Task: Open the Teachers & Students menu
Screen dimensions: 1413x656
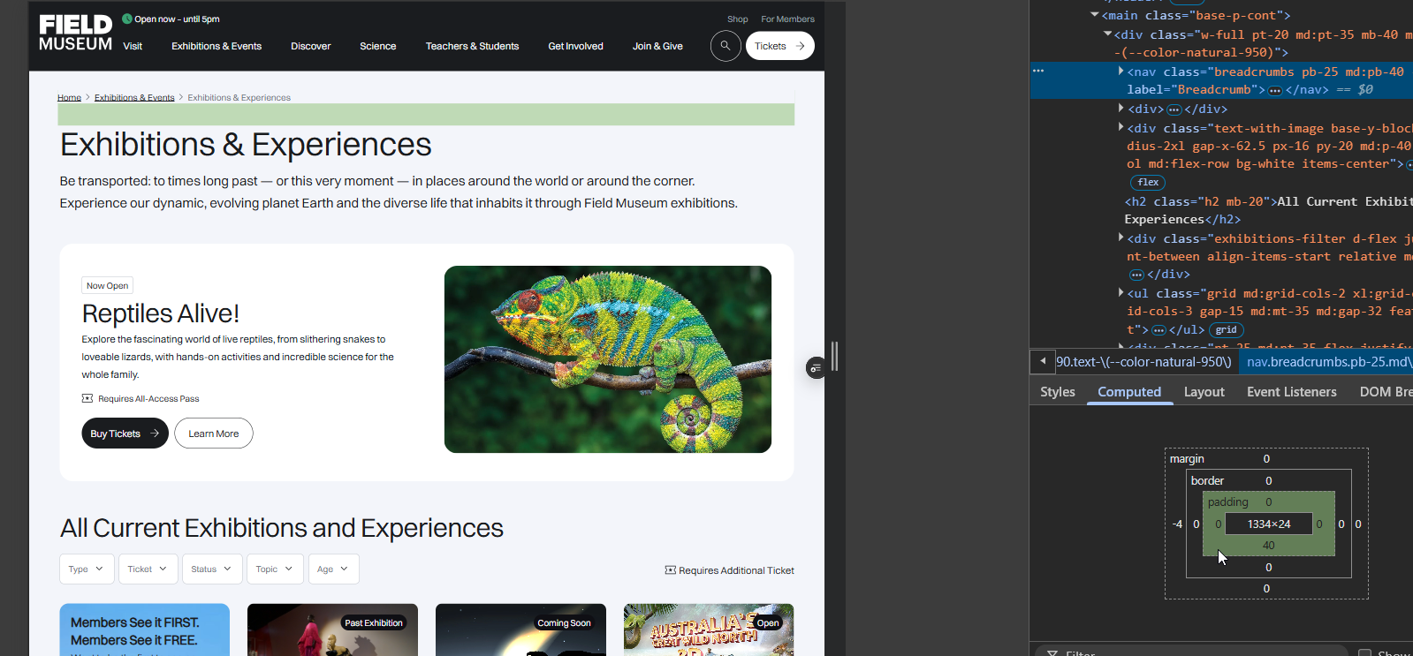Action: [x=472, y=46]
